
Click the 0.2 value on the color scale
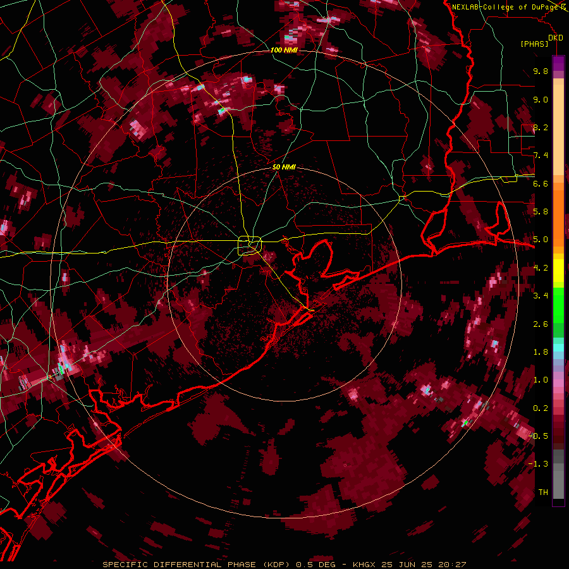pos(541,408)
